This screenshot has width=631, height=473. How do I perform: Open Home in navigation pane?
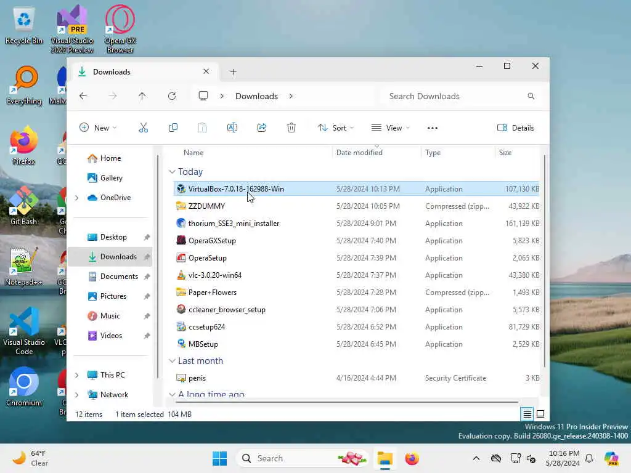111,158
